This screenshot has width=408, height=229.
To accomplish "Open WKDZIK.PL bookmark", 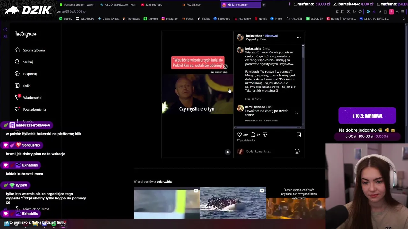I will 85,19.
